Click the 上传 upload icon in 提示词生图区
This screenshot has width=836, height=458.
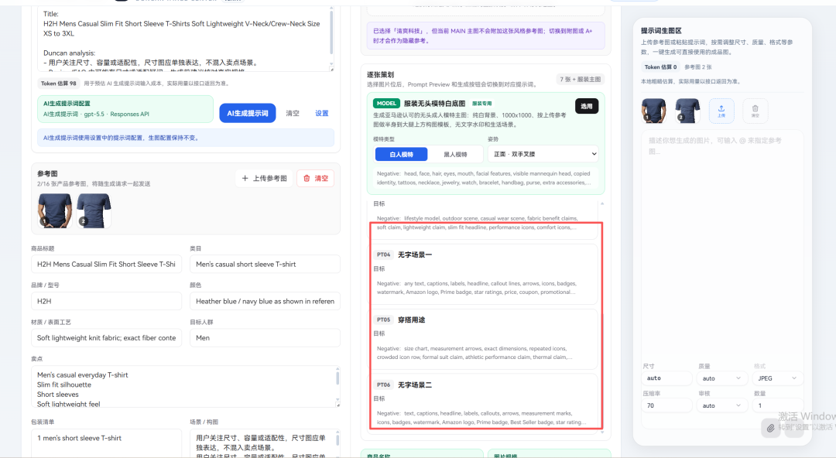coord(721,111)
